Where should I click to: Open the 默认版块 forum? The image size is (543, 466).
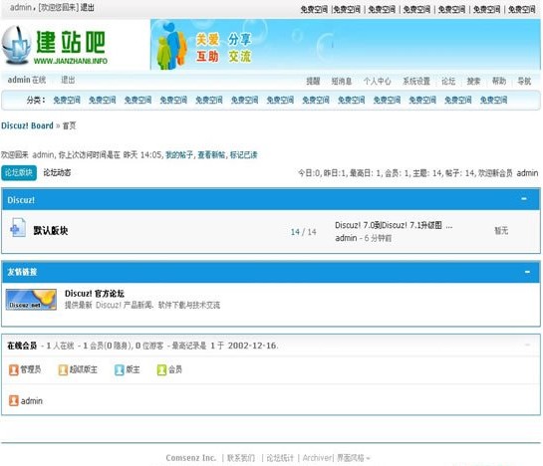pos(51,230)
